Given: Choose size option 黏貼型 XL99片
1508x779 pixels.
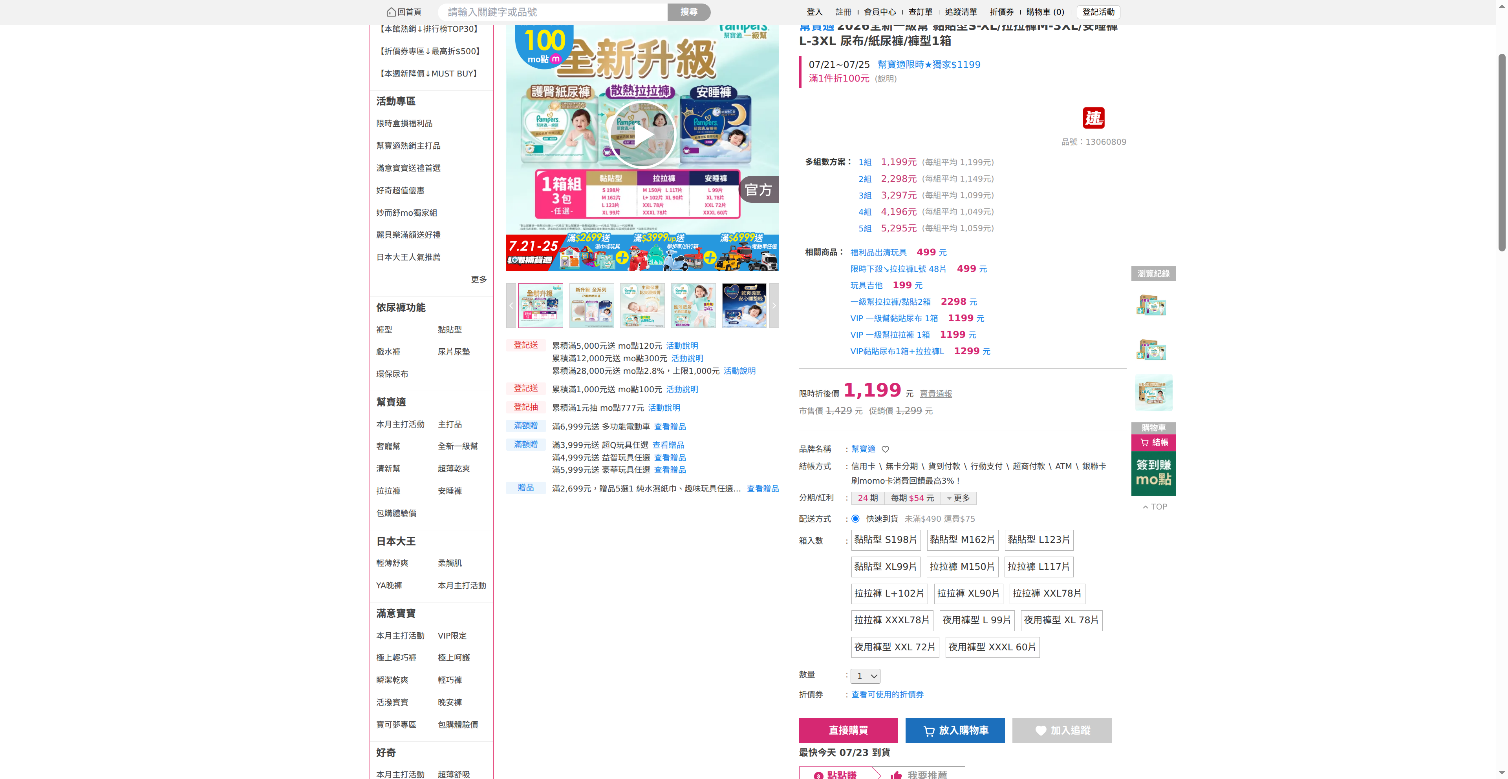Looking at the screenshot, I should [885, 567].
